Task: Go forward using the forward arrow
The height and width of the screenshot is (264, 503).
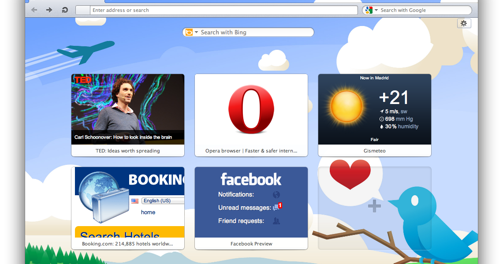Action: pyautogui.click(x=49, y=10)
